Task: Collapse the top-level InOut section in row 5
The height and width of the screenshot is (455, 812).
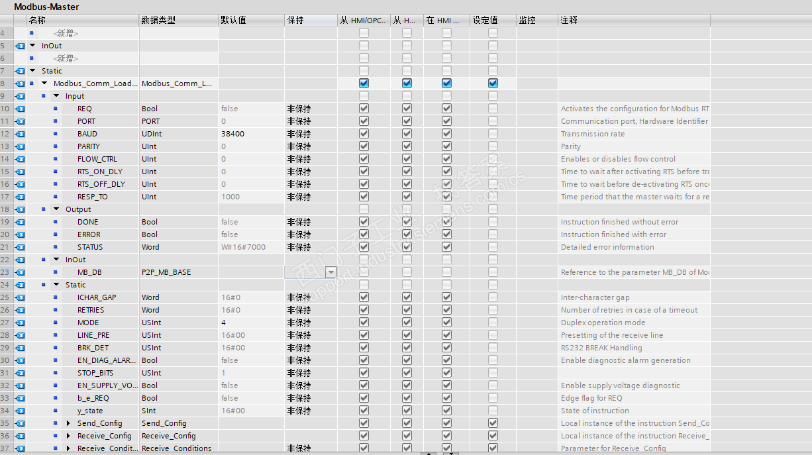Action: 32,46
